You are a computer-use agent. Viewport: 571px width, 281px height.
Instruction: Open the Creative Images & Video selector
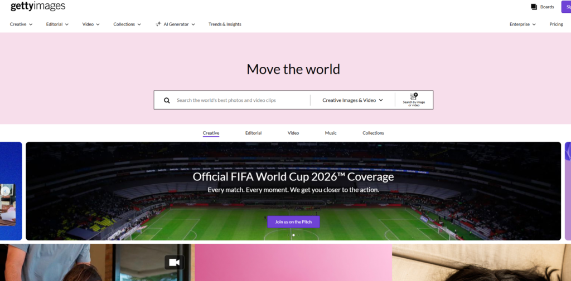[x=352, y=100]
